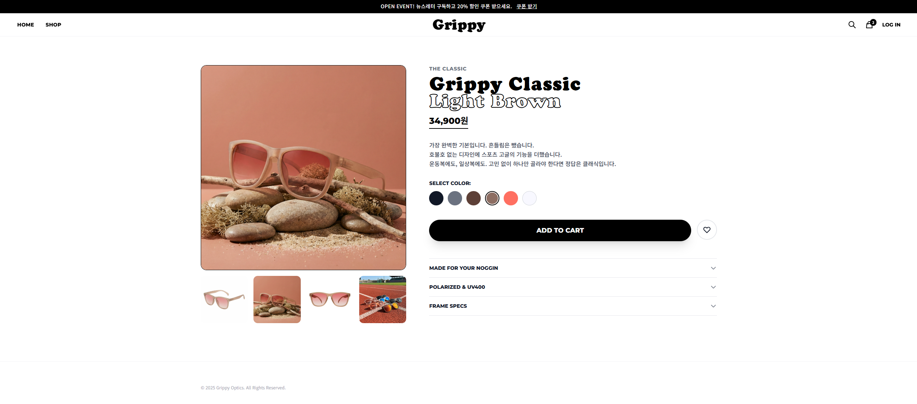Choose the slate gray color option

click(455, 198)
